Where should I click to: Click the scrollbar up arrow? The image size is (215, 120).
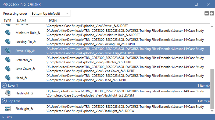pyautogui.click(x=212, y=26)
